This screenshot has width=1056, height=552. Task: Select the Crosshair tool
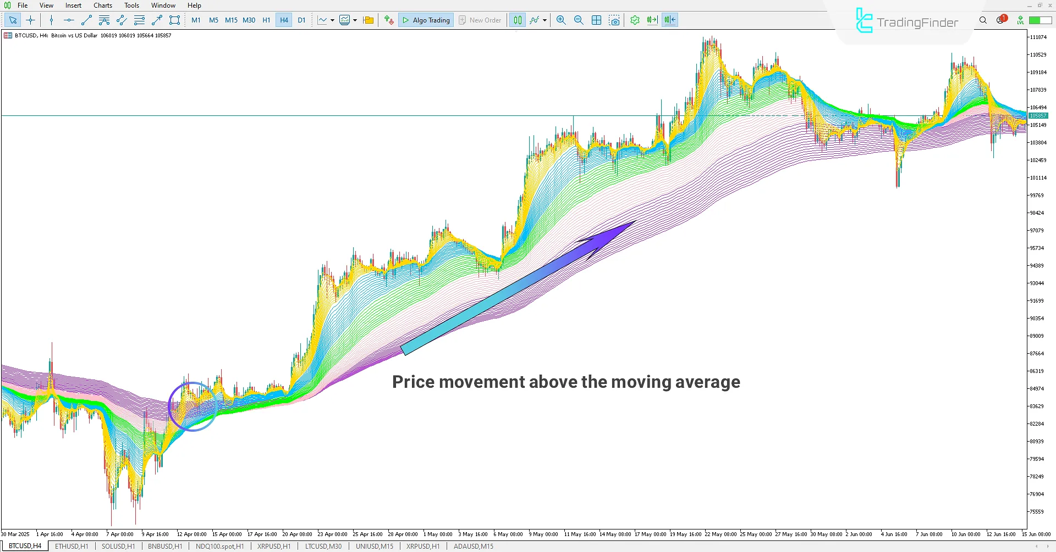click(30, 20)
